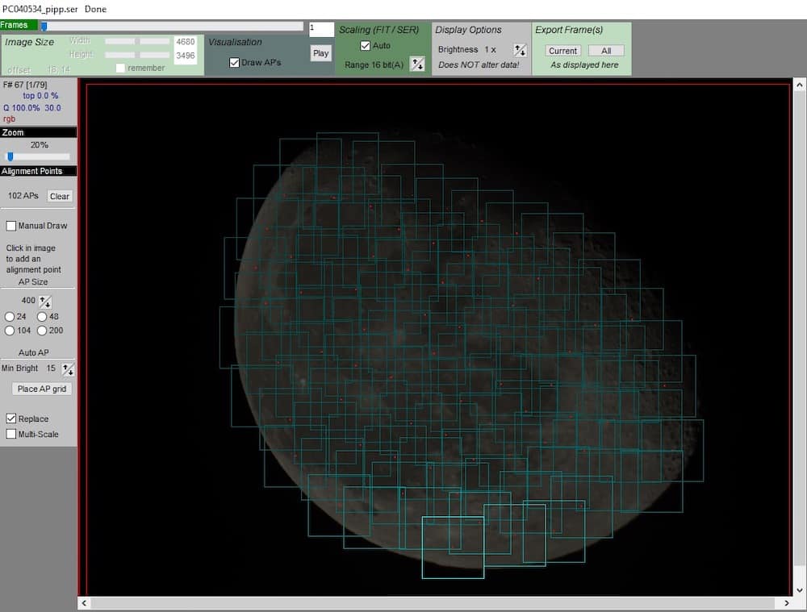The image size is (807, 612).
Task: Click the Height value field 3496
Action: (x=186, y=56)
